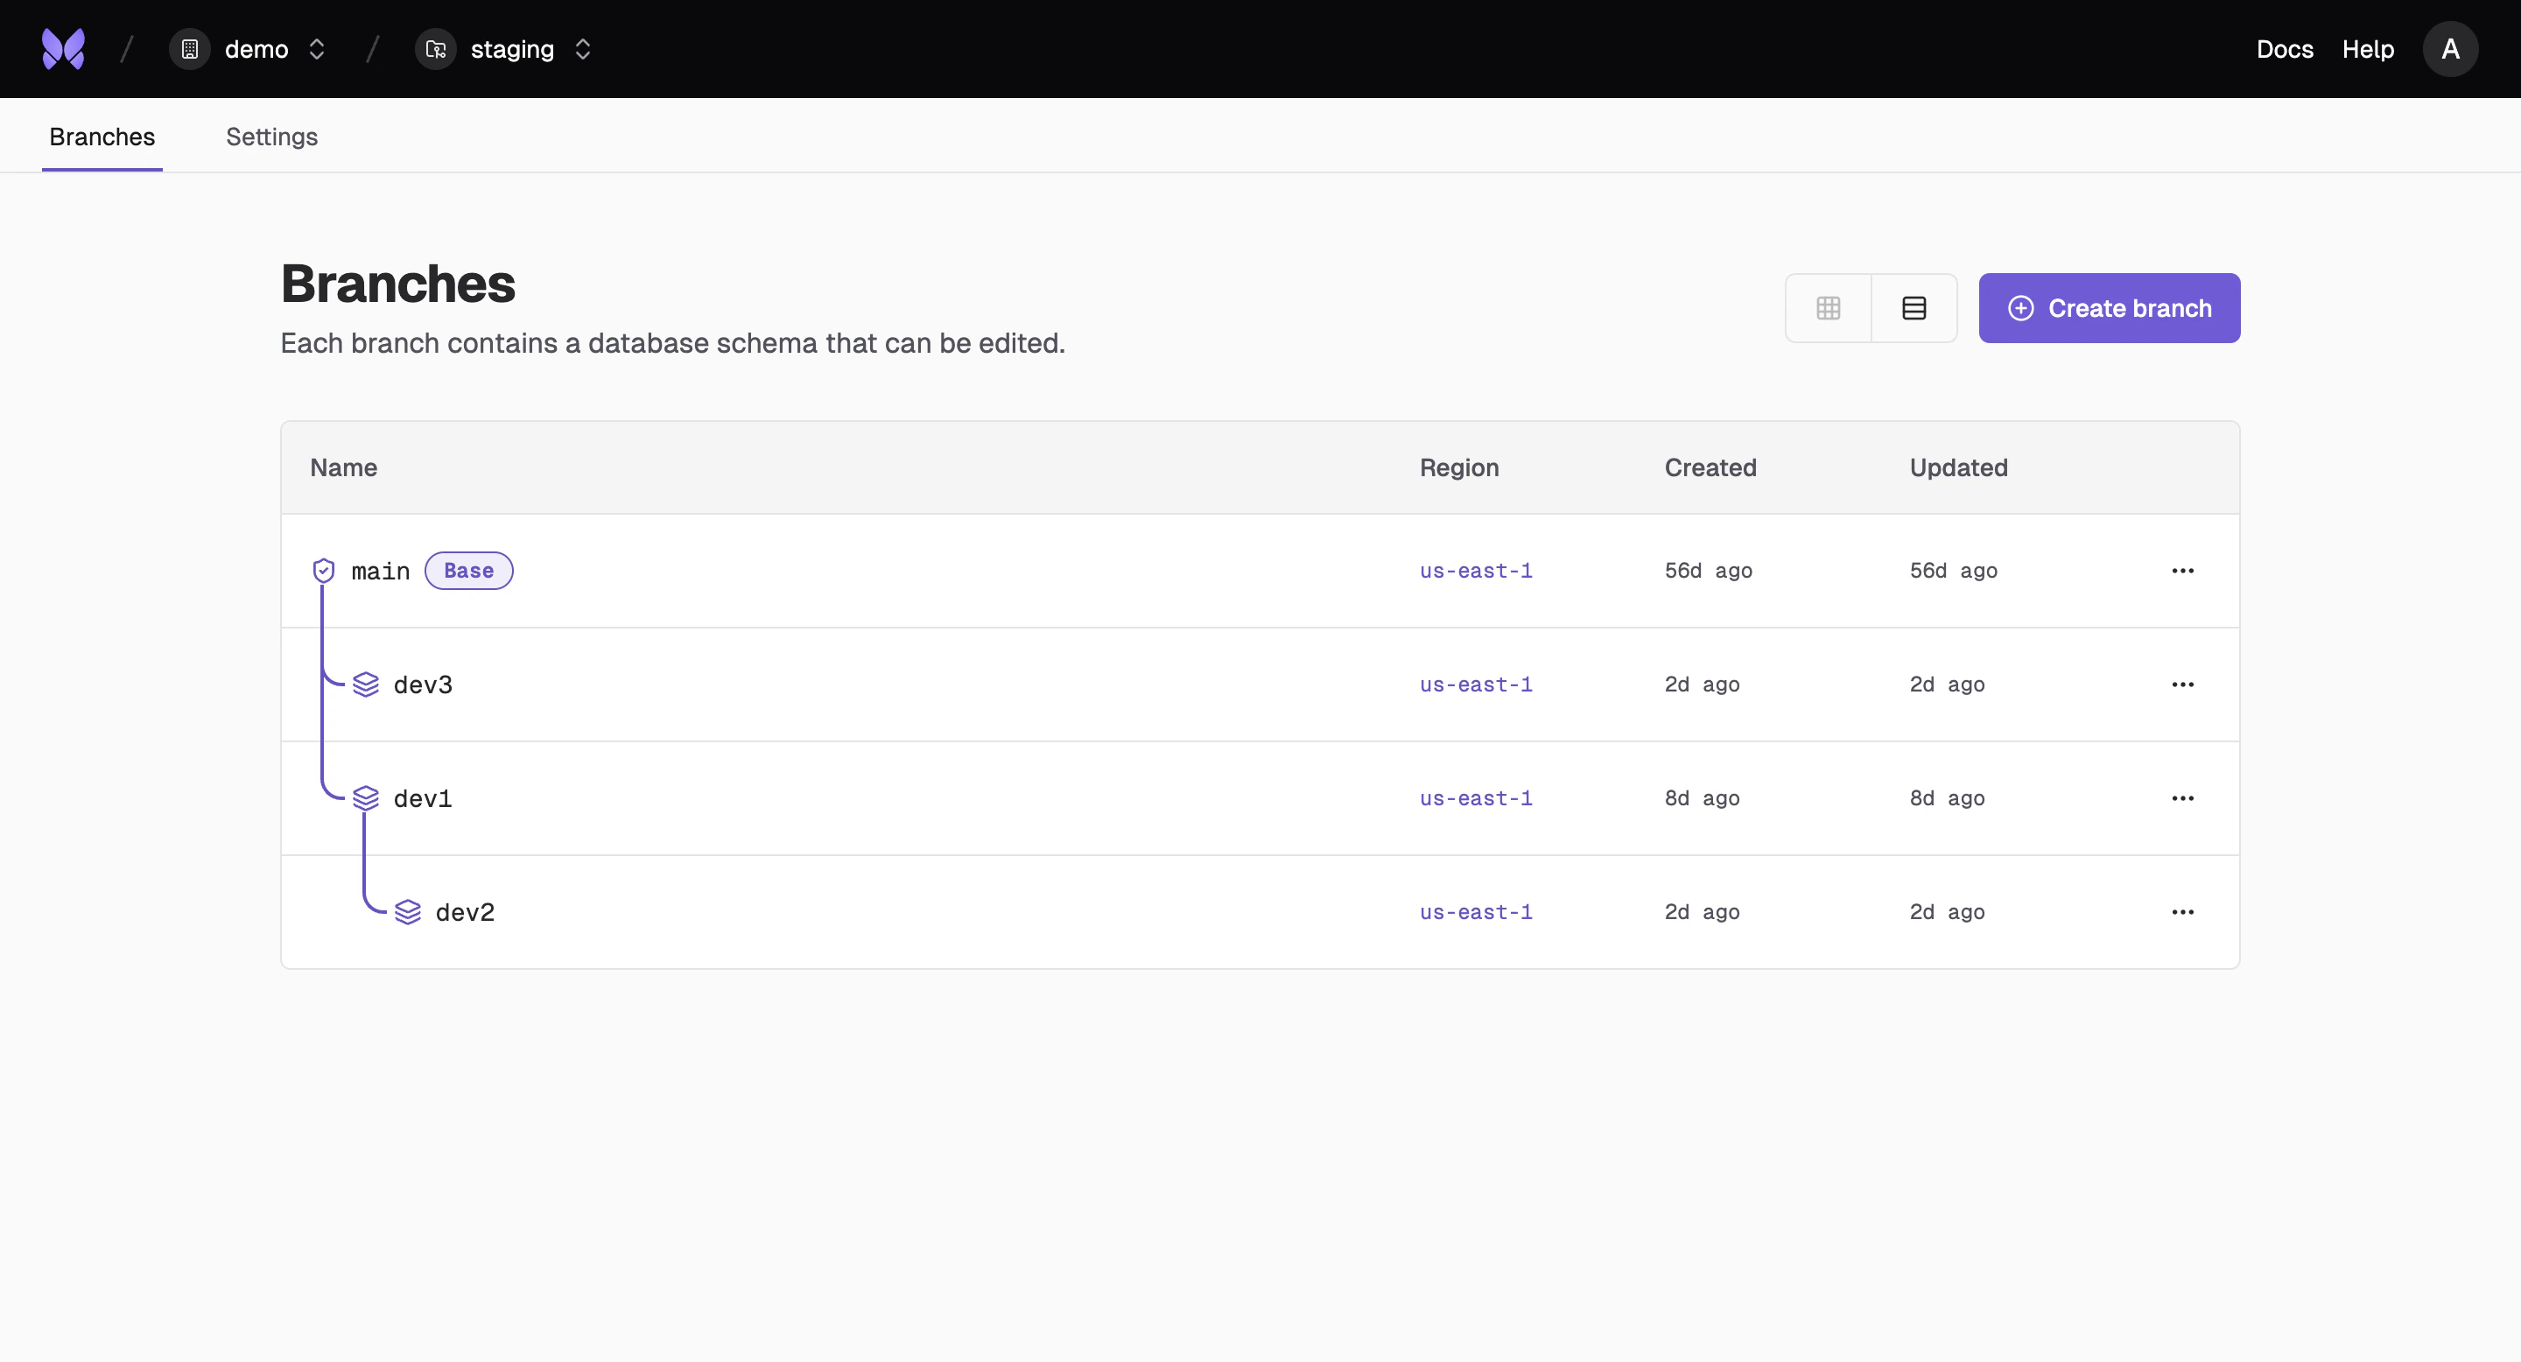Click the us-east-1 region link for dev1
This screenshot has height=1362, width=2521.
(x=1476, y=797)
